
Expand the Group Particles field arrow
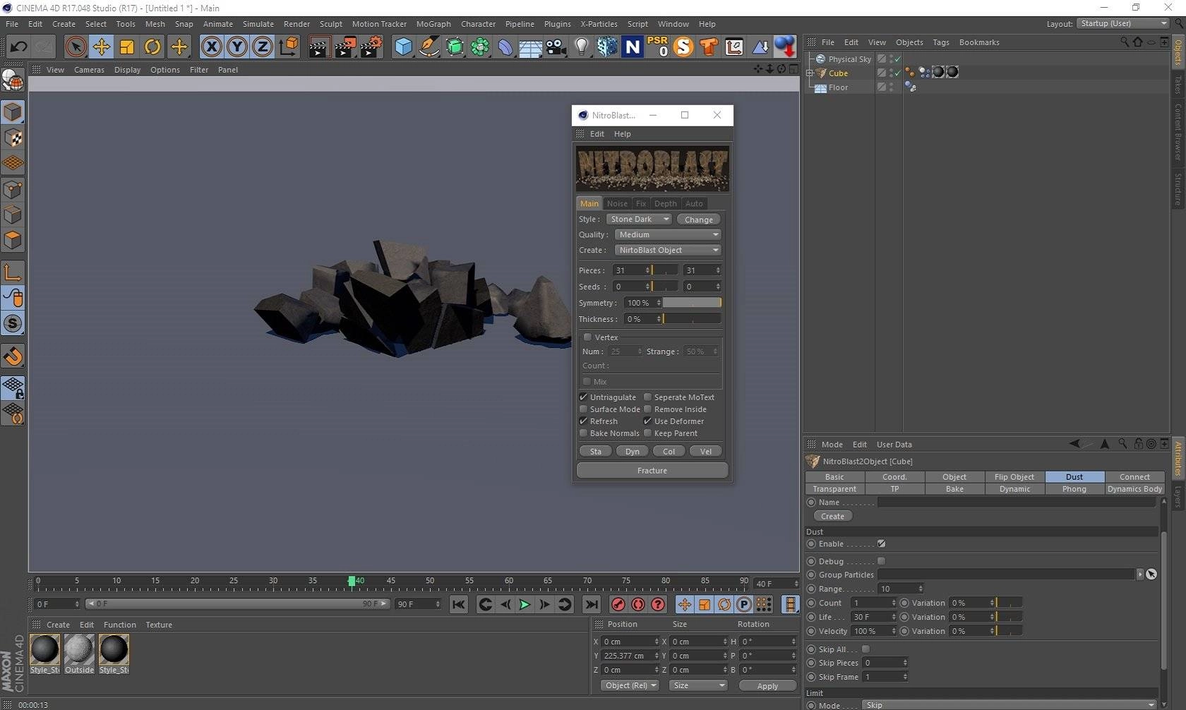tap(1139, 574)
